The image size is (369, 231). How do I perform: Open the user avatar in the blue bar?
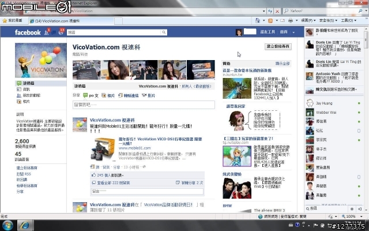239,32
